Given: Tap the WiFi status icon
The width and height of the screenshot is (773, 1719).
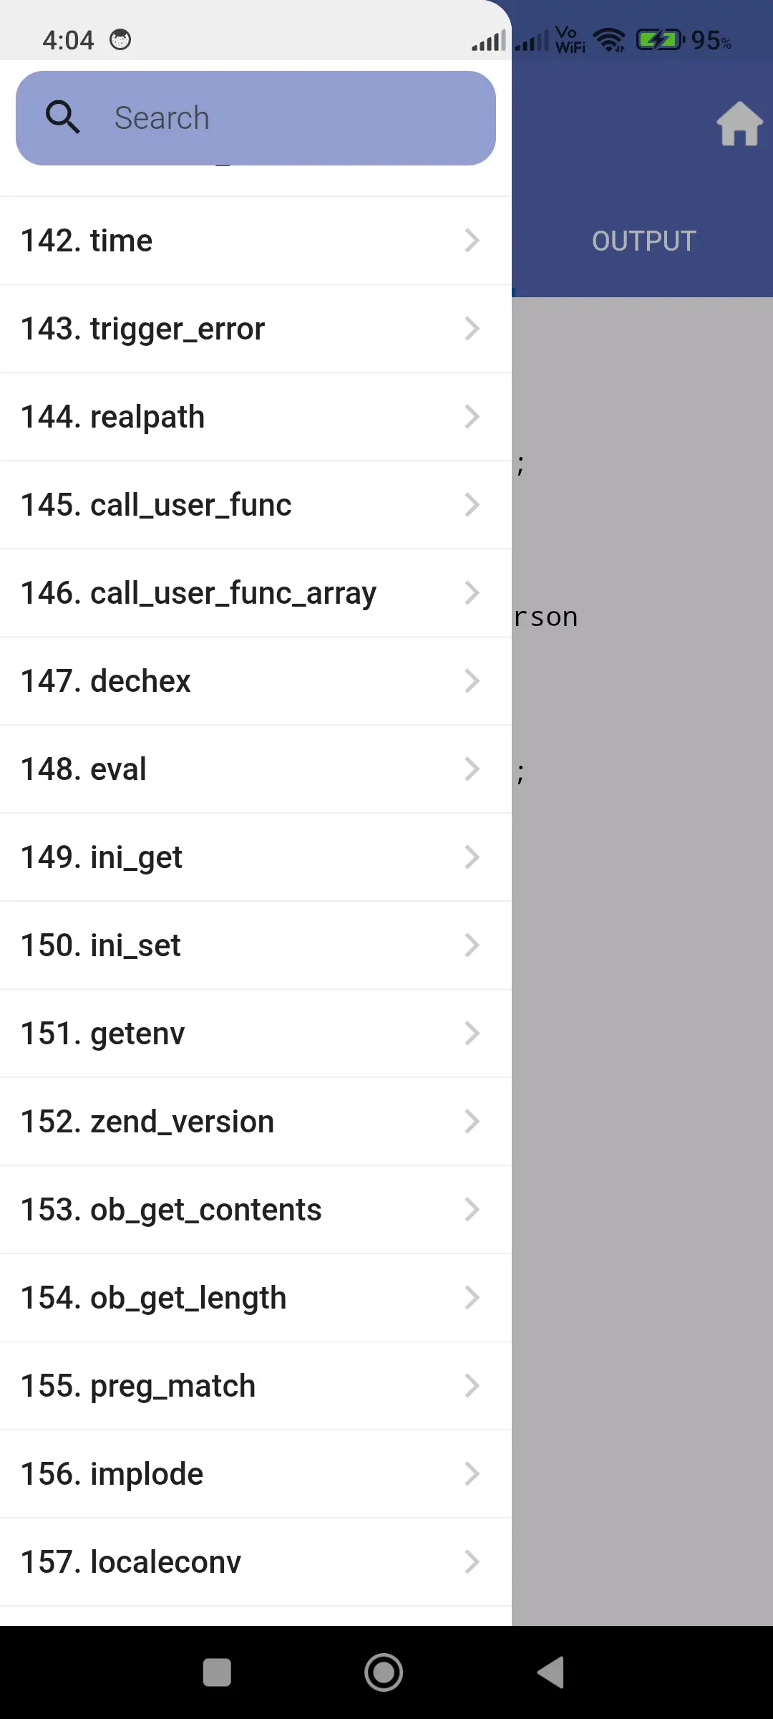Looking at the screenshot, I should click(609, 39).
